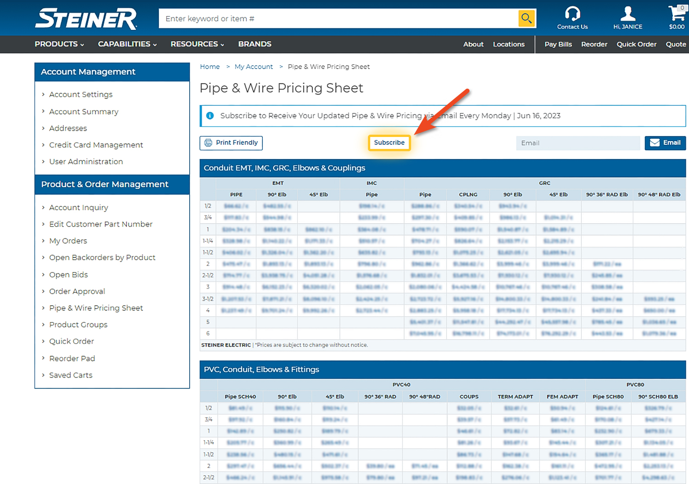Open Pay Bills

[x=558, y=44]
